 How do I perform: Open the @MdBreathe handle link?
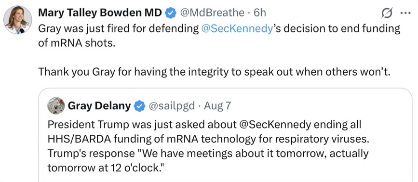click(212, 13)
